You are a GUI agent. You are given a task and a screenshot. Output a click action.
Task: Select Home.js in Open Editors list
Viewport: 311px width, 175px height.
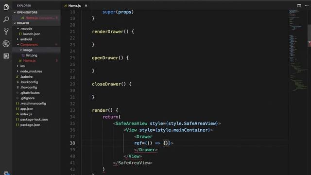[37, 18]
